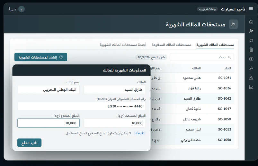258x166 pixels.
Task: Click the اسم البنك field
Action: [x=49, y=89]
